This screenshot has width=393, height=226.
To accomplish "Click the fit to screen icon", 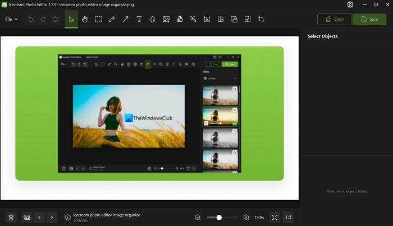I will click(x=275, y=217).
